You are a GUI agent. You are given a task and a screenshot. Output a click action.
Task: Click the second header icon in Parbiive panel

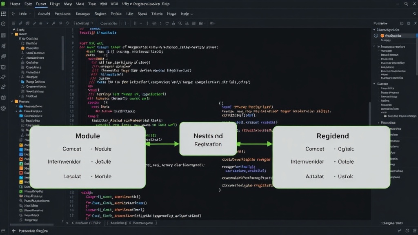(x=409, y=23)
